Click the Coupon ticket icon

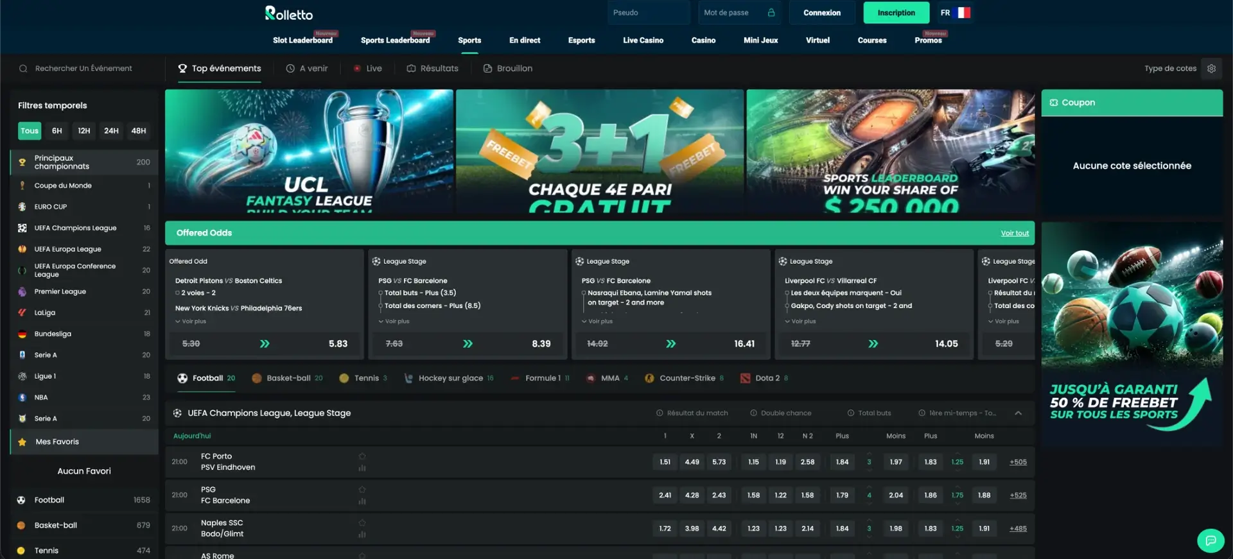pos(1054,103)
